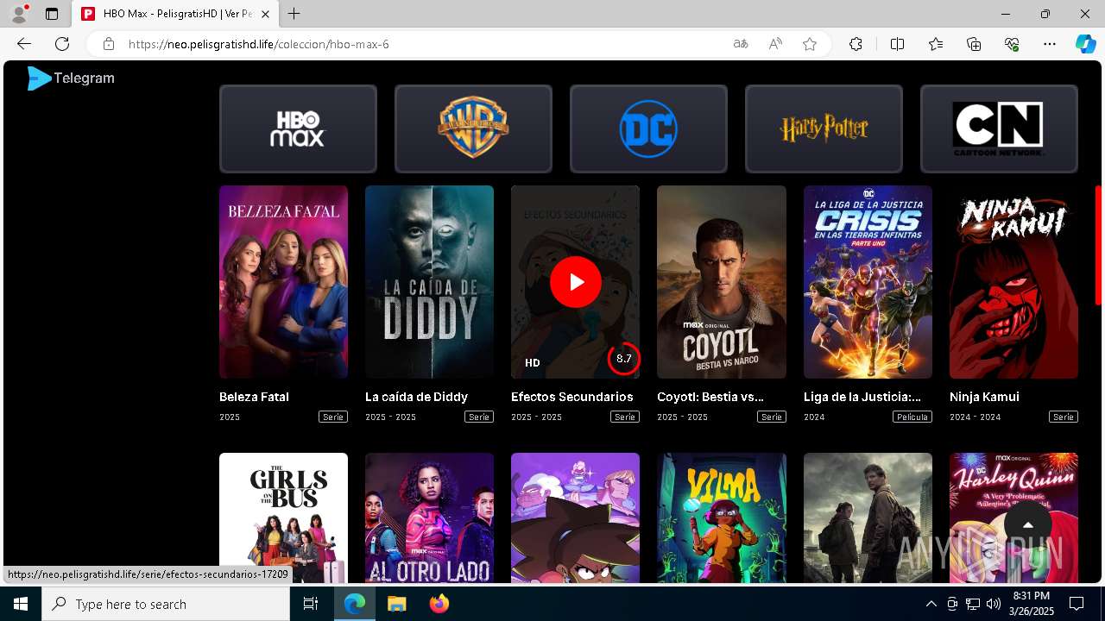Screen dimensions: 1105x621
Task: Open Al Otro Lado poster
Action: [429, 517]
